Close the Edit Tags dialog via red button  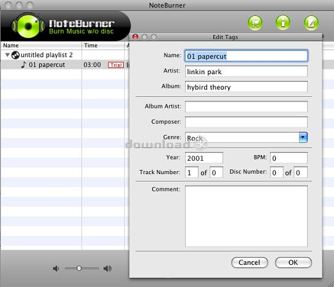[x=135, y=37]
